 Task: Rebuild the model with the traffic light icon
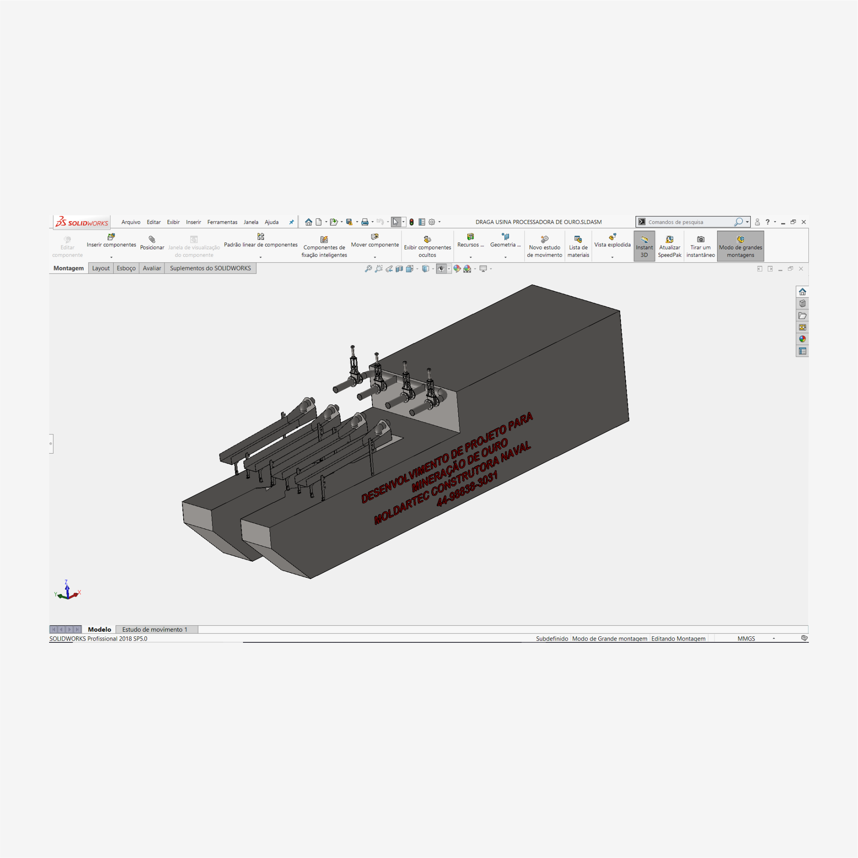click(412, 222)
